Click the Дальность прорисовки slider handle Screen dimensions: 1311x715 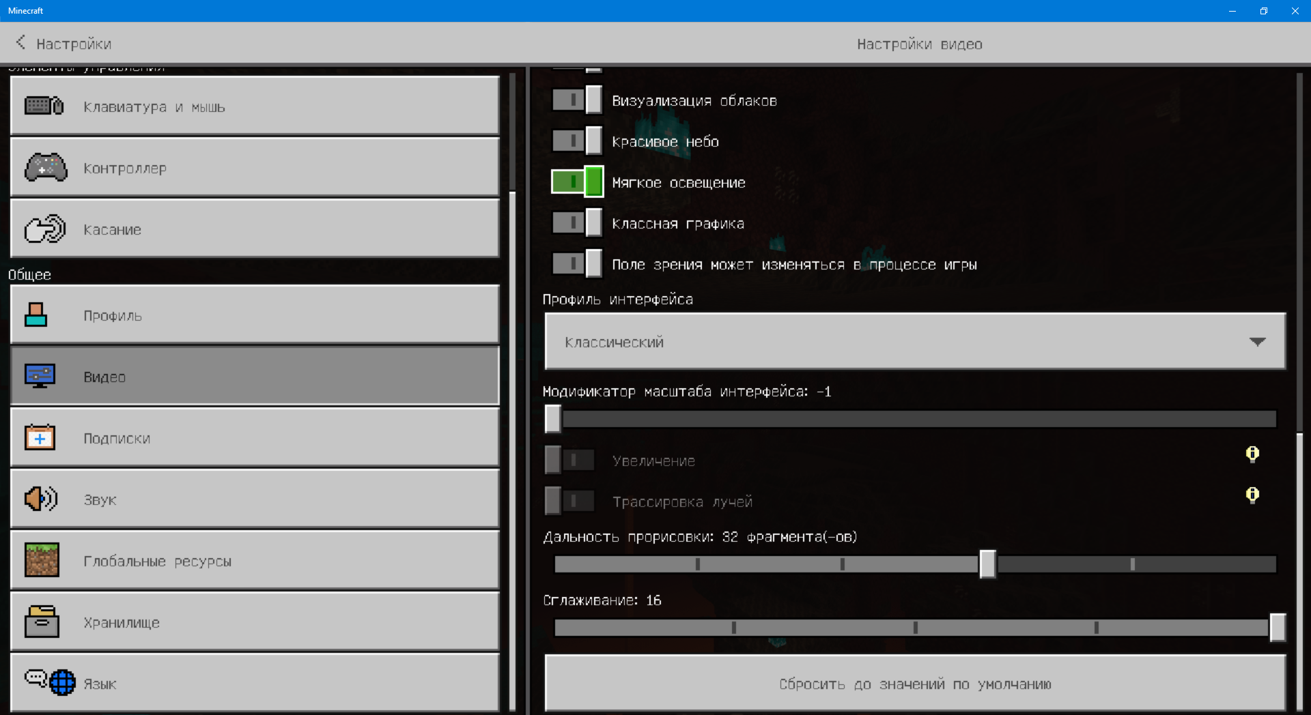click(987, 564)
